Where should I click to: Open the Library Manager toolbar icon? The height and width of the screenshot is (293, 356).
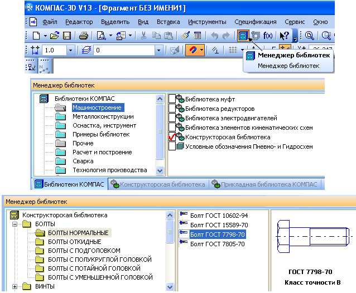[243, 36]
